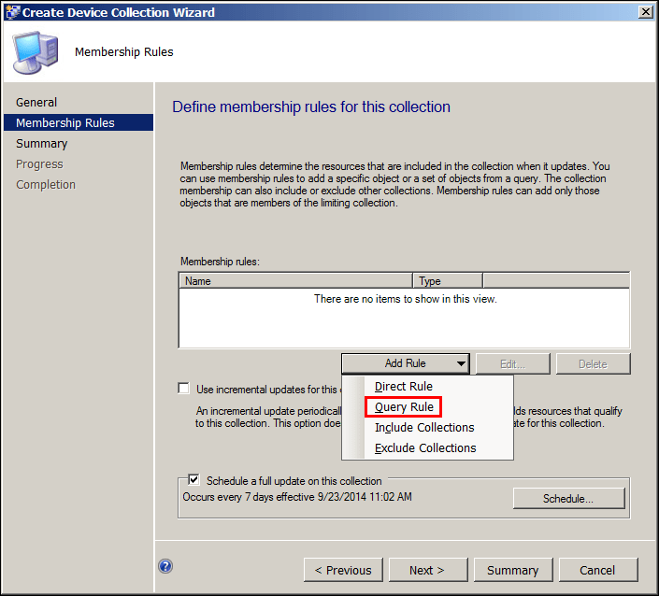
Task: Go to Summary step in sidebar
Action: click(42, 144)
